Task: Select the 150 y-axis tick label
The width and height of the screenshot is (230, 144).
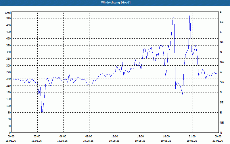Action: (9, 99)
